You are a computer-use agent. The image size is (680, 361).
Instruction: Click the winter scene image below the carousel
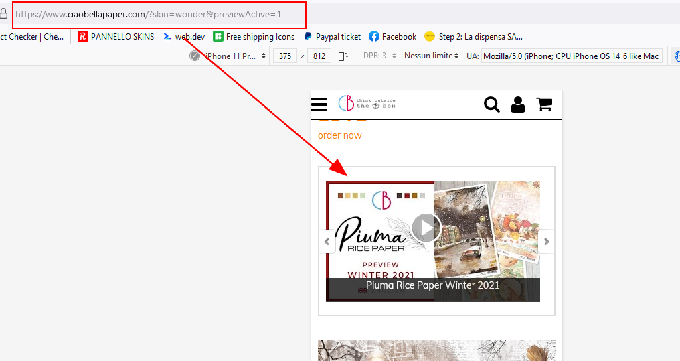(x=436, y=350)
